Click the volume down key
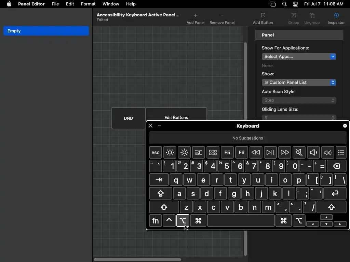The width and height of the screenshot is (350, 262). coord(313,152)
